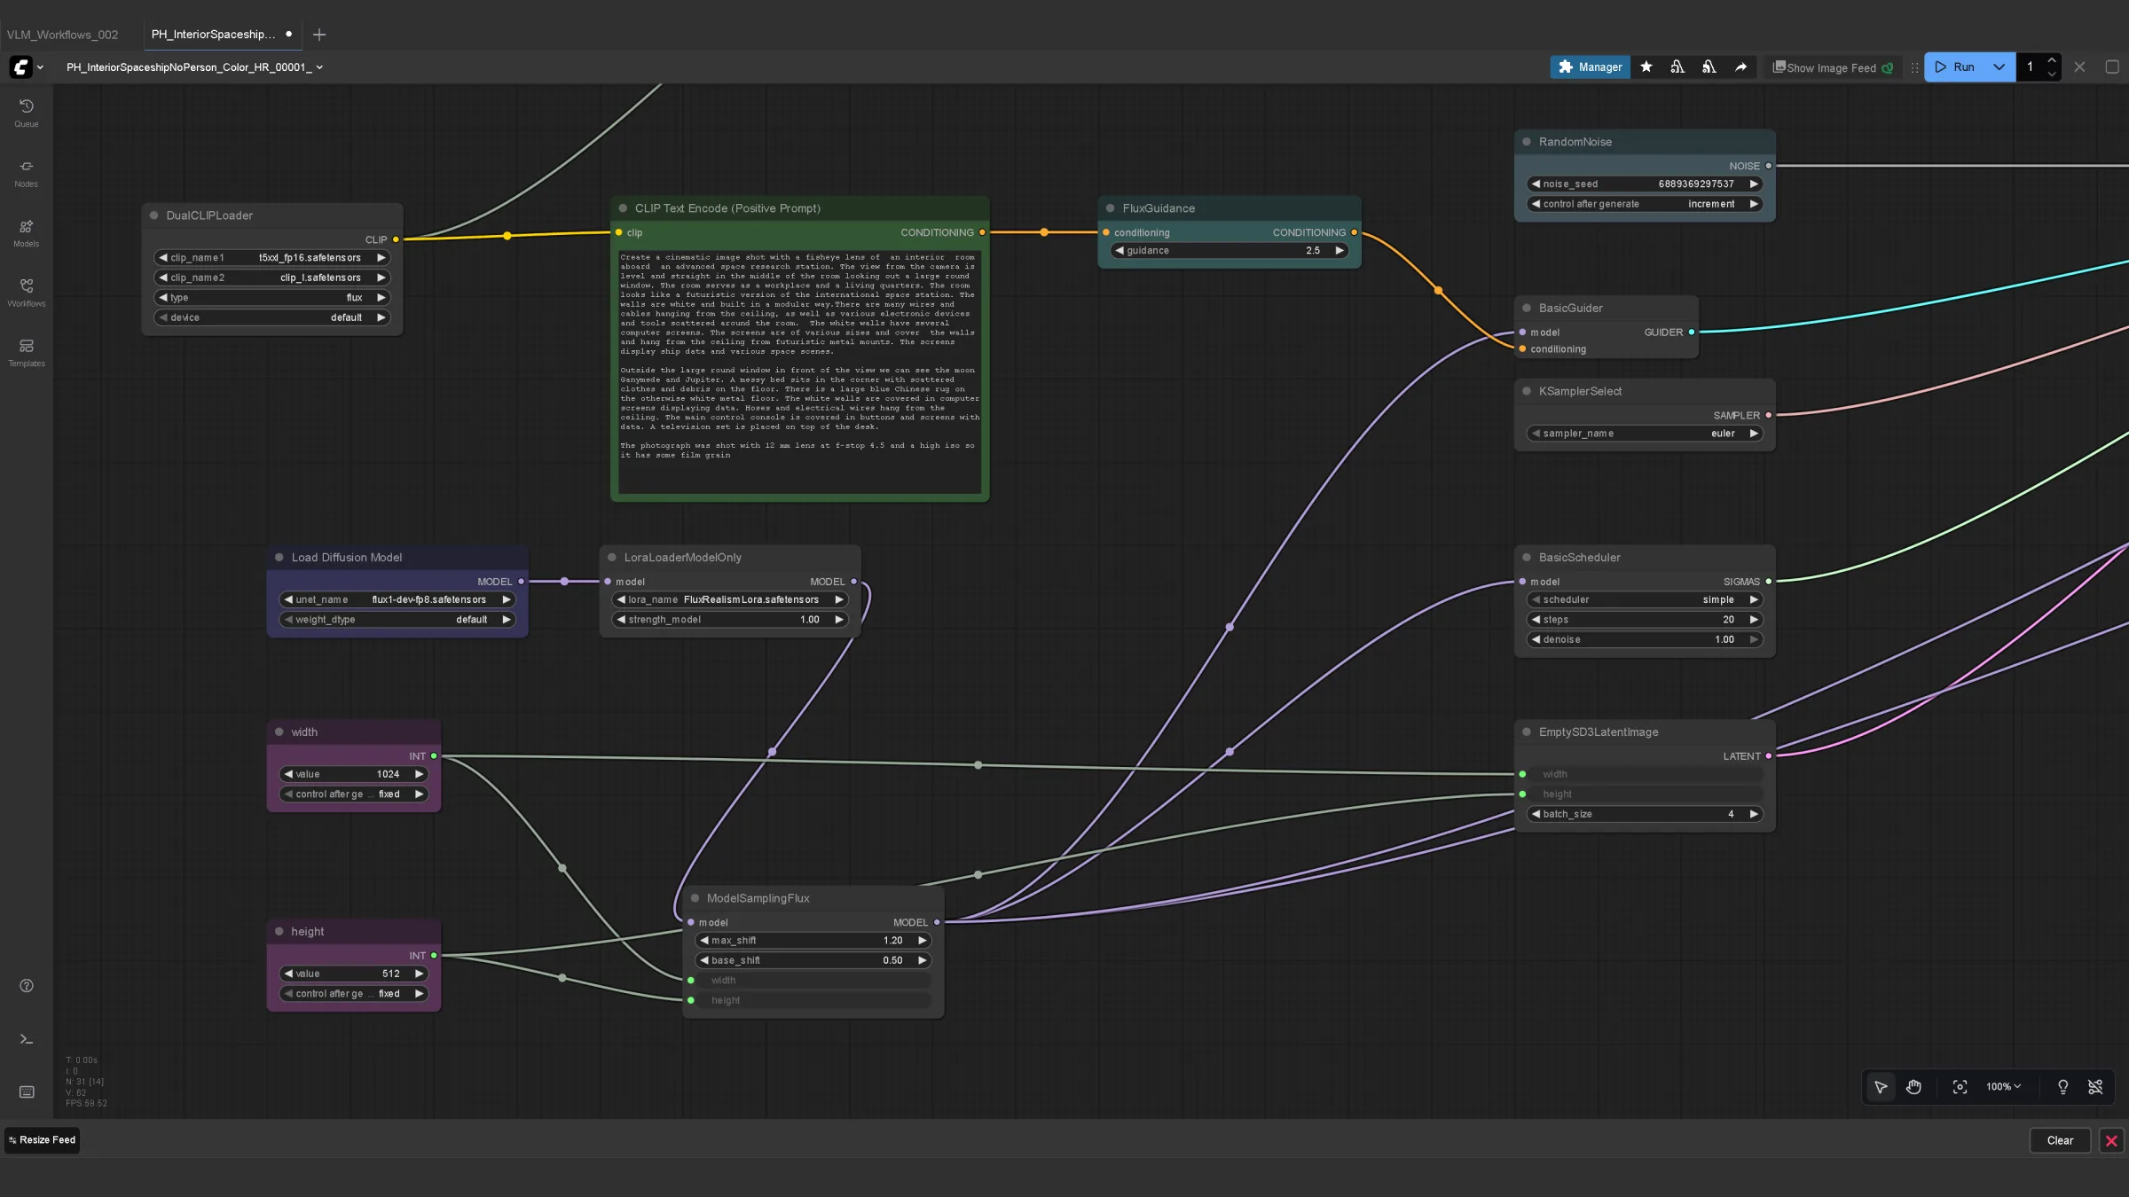
Task: Open the Queue sidebar panel
Action: coord(26,113)
